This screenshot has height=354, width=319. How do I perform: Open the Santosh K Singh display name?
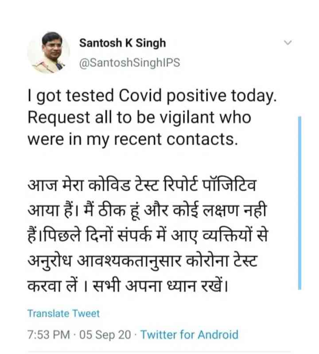[122, 43]
